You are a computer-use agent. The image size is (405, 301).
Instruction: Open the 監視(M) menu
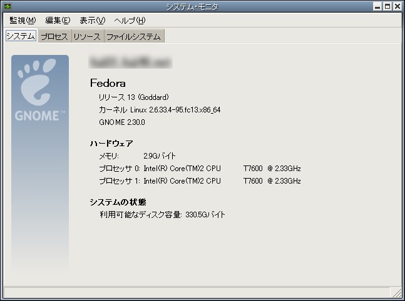pyautogui.click(x=23, y=21)
